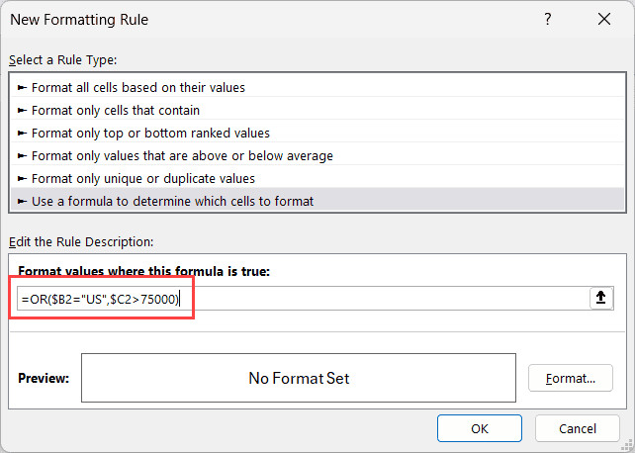635x453 pixels.
Task: Click 'Format values where this formula is true' label
Action: tap(143, 271)
